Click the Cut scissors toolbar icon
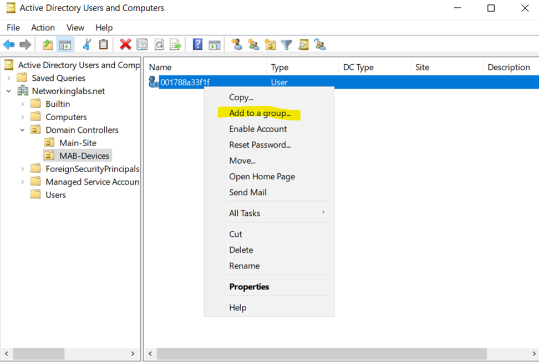This screenshot has height=362, width=539. point(87,45)
